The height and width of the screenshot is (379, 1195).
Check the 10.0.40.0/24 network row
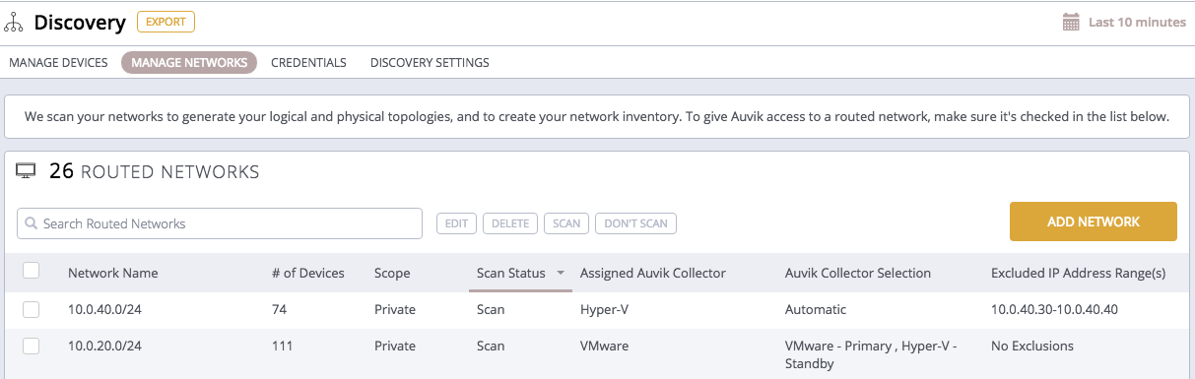point(31,309)
